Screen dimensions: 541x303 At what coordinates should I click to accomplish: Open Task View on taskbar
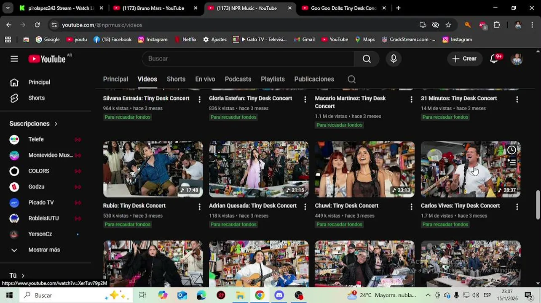click(142, 295)
